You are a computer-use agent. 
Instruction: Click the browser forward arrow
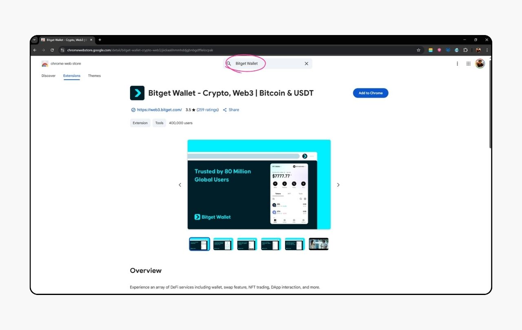pos(43,50)
